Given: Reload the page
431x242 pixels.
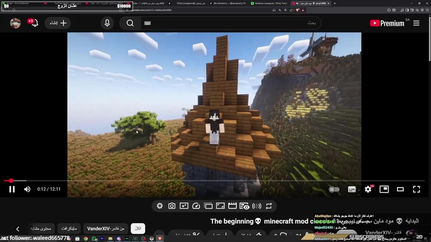Looking at the screenshot, I should pos(14,10).
